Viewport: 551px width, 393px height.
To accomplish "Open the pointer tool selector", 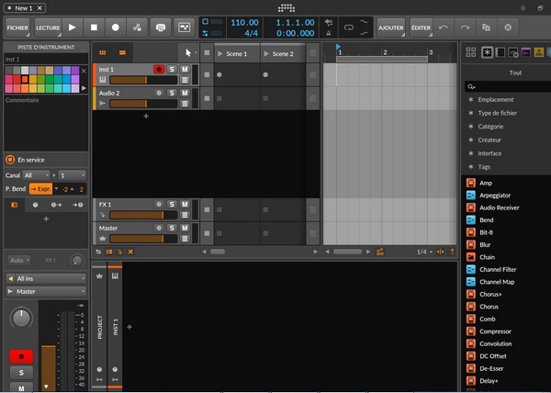I will [189, 52].
